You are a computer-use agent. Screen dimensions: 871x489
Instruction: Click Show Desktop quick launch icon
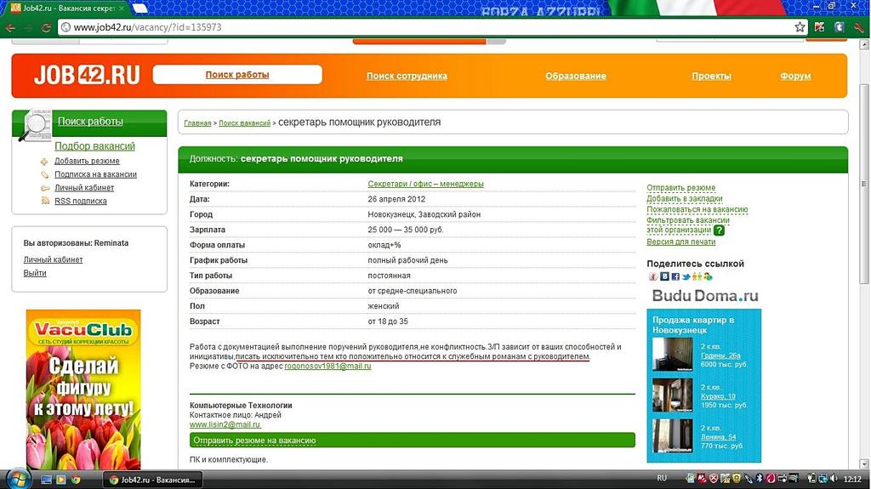tap(46, 480)
